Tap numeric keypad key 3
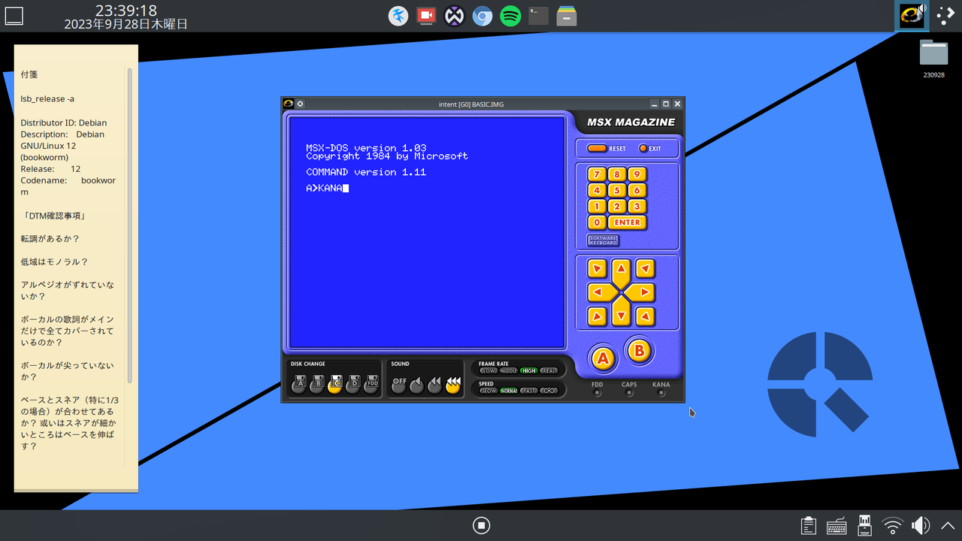This screenshot has height=541, width=962. pos(637,207)
